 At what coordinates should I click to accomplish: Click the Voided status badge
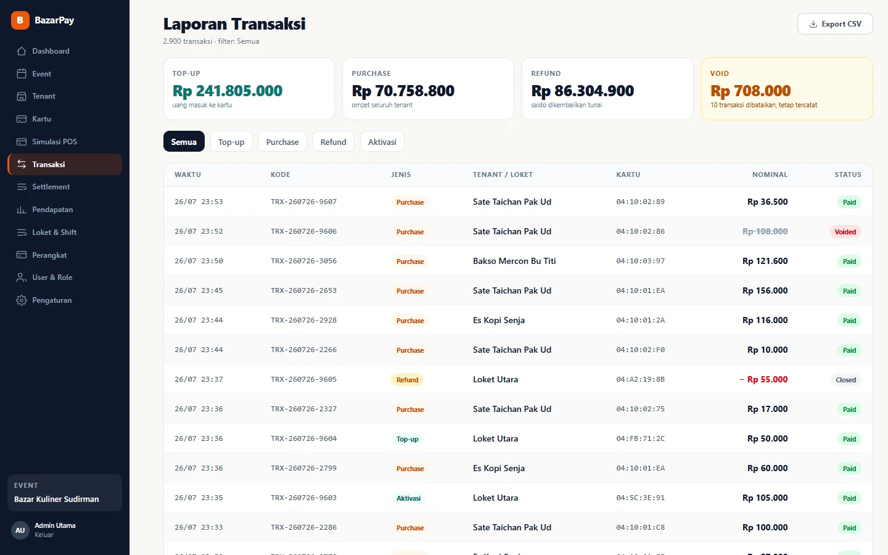[x=845, y=232]
